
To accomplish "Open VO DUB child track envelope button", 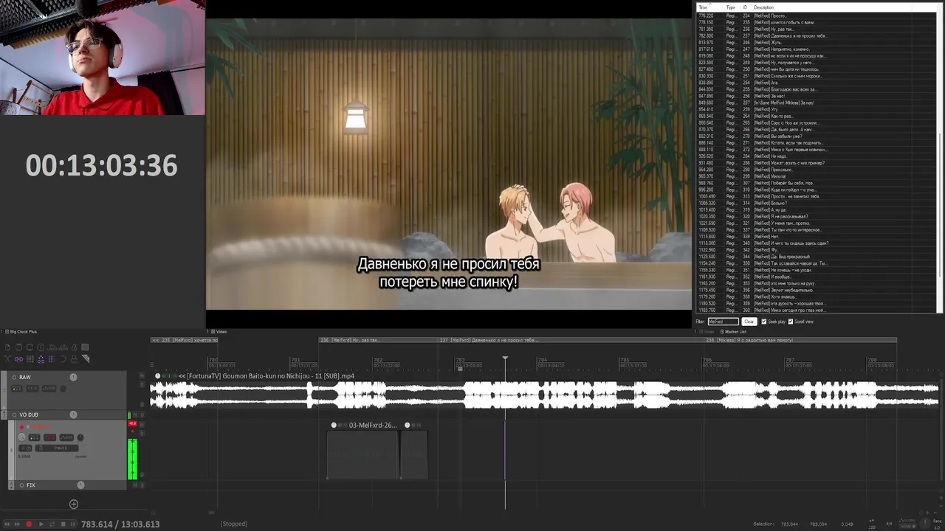I will (66, 437).
